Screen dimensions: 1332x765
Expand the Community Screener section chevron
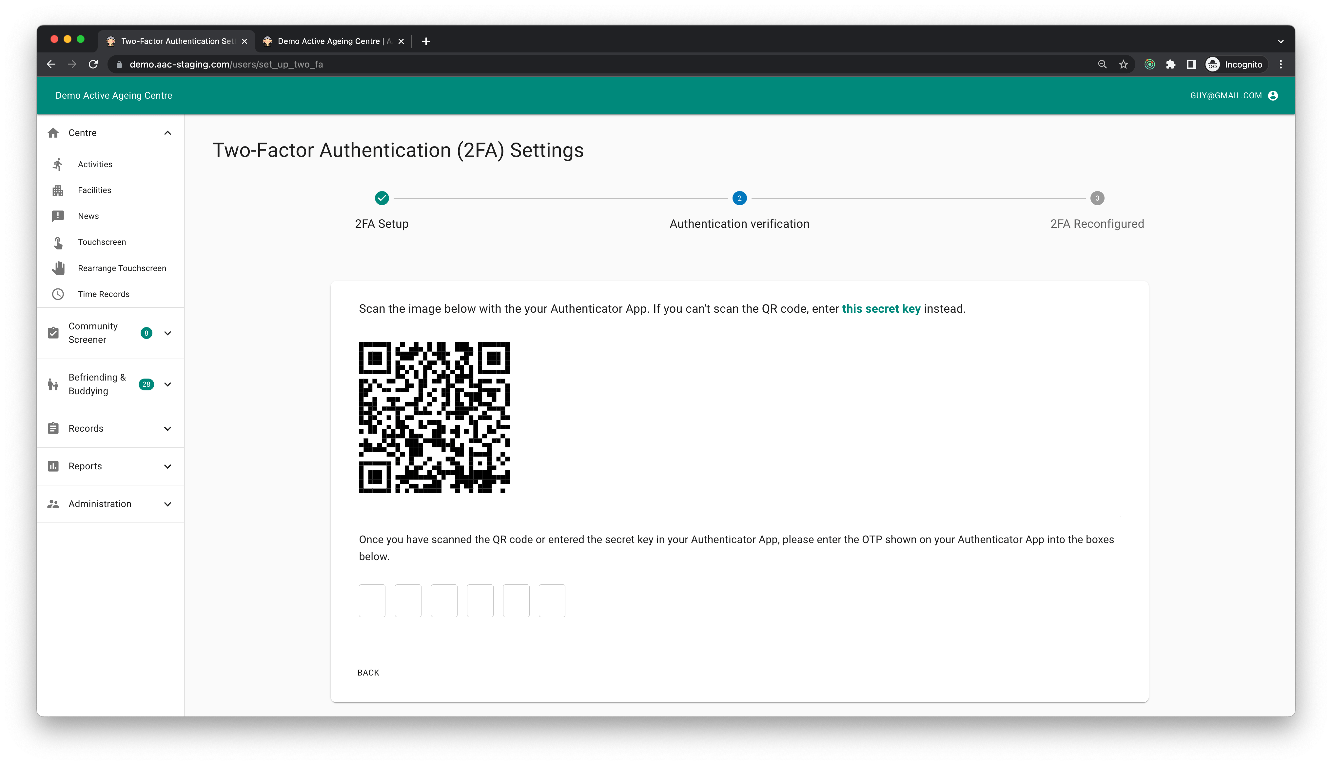[167, 333]
